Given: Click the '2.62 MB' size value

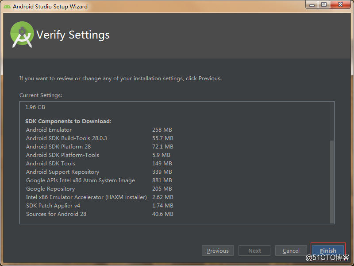Looking at the screenshot, I should click(163, 197).
